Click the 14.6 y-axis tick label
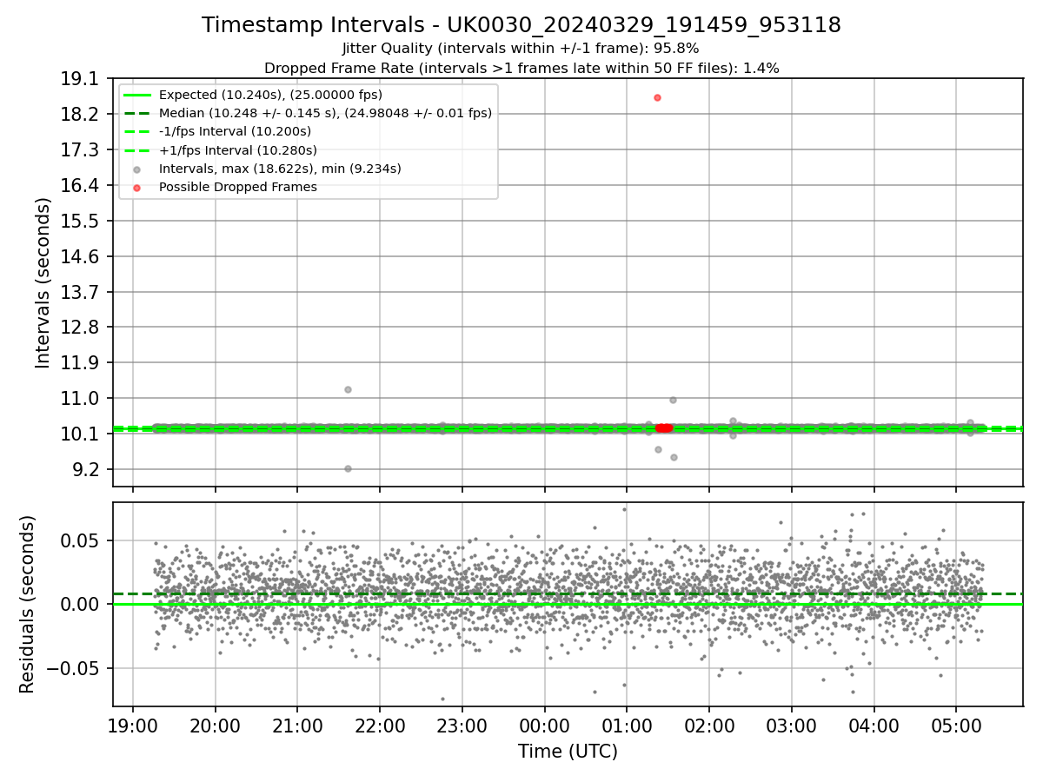Viewport: 1043px width, 782px height. click(x=81, y=256)
